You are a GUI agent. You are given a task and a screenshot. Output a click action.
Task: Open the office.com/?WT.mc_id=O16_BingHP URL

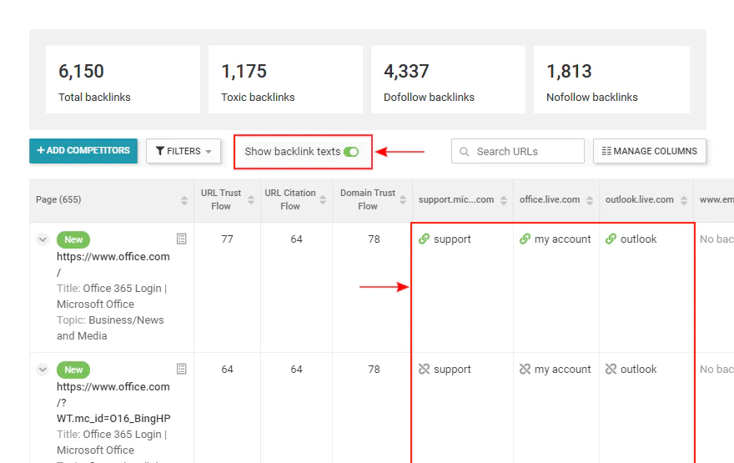pyautogui.click(x=113, y=402)
